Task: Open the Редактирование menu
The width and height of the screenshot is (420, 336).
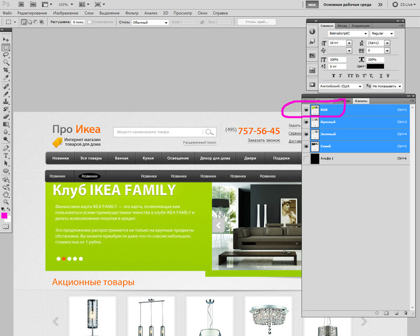Action: pos(32,13)
